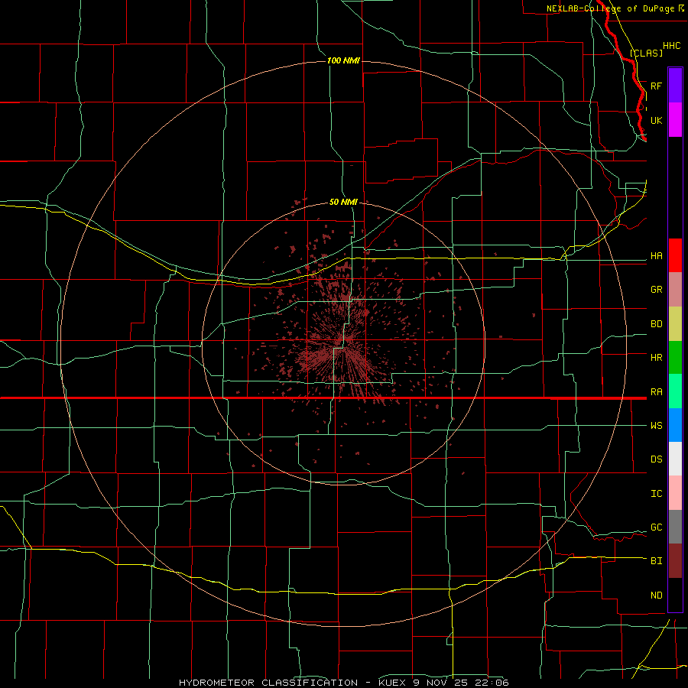The height and width of the screenshot is (688, 688).
Task: Click the 'ND' legend label
Action: pos(656,596)
